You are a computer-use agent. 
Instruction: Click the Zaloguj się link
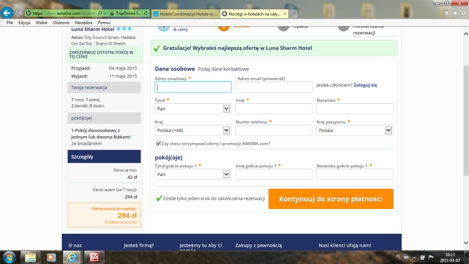click(x=365, y=85)
